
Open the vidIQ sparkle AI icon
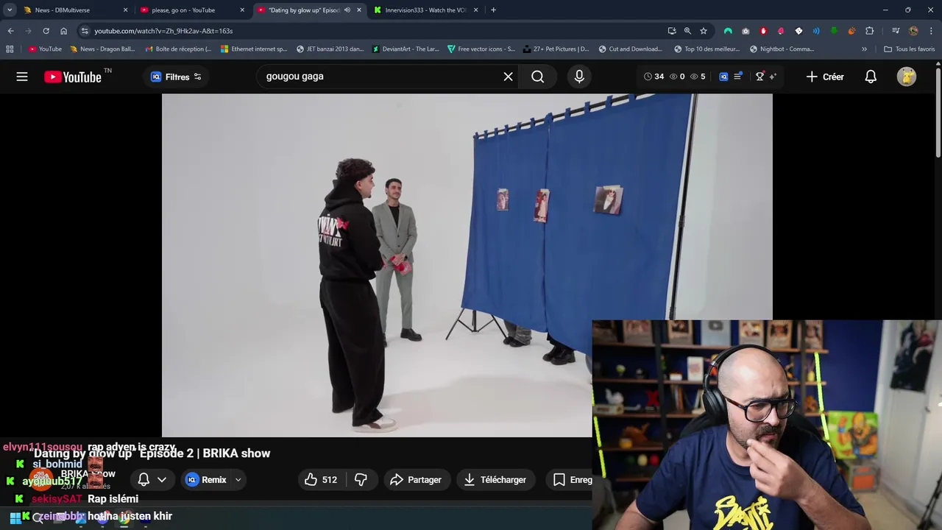[x=773, y=77]
